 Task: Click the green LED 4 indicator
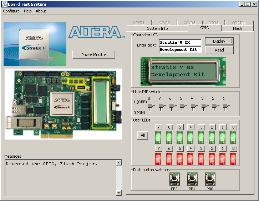tap(190, 137)
